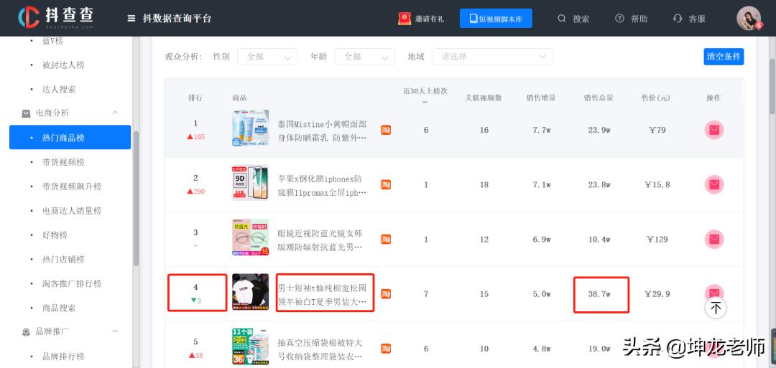The height and width of the screenshot is (368, 776).
Task: Click Taobao icon beside 眼镜近视防蓝光 product
Action: pyautogui.click(x=386, y=239)
